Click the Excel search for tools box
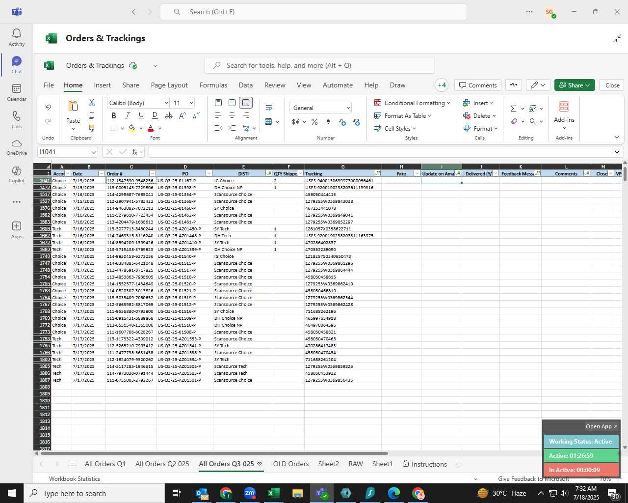The height and width of the screenshot is (503, 628). click(x=319, y=65)
